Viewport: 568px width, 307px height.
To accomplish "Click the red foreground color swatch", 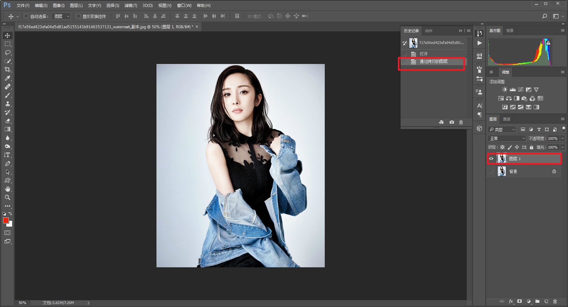I will [6, 220].
